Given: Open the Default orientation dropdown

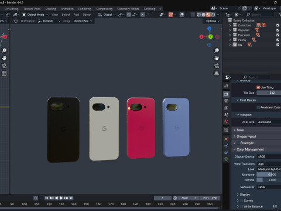Looking at the screenshot, I should click(x=49, y=21).
